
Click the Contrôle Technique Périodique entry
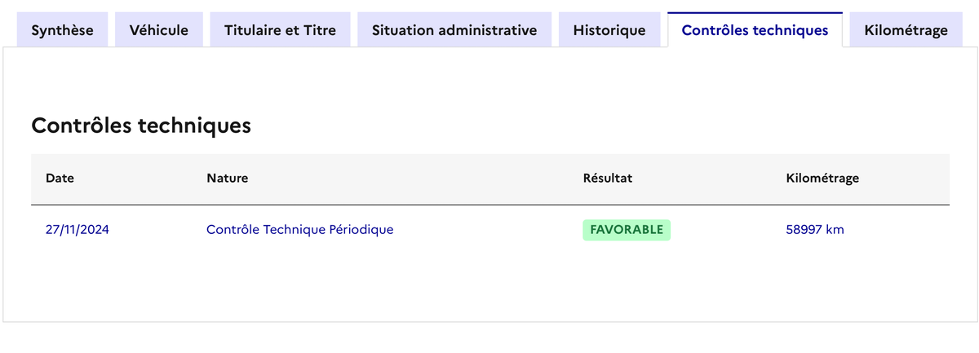299,230
